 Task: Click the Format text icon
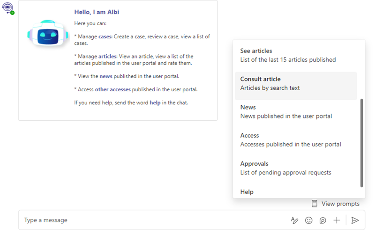click(294, 220)
